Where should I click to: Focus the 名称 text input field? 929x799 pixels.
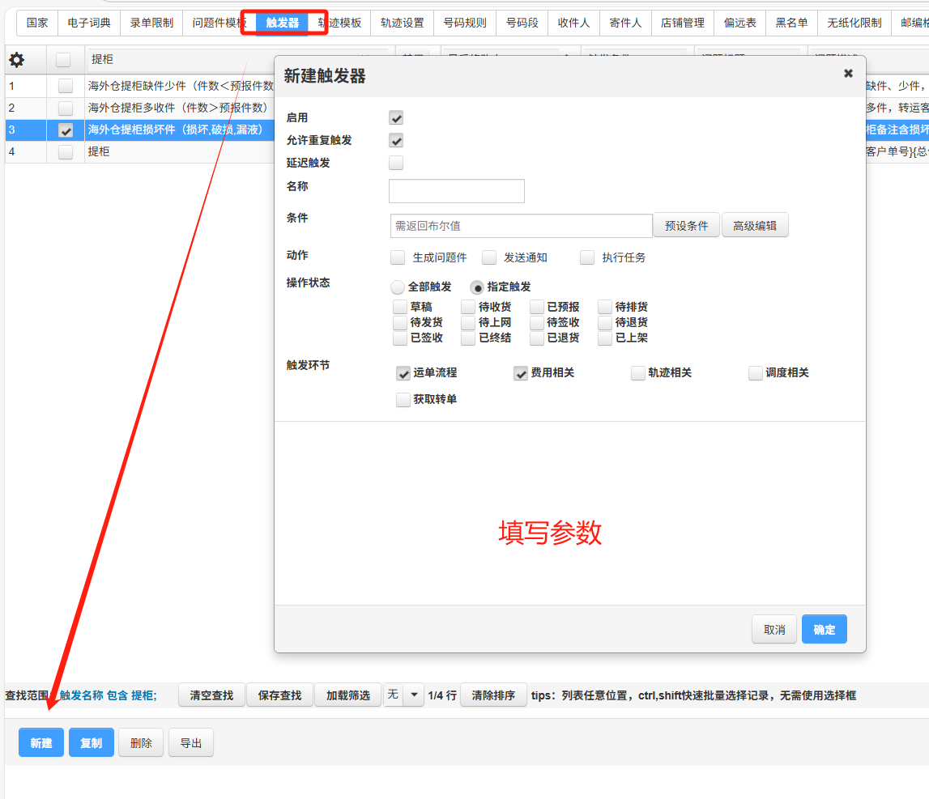tap(456, 191)
